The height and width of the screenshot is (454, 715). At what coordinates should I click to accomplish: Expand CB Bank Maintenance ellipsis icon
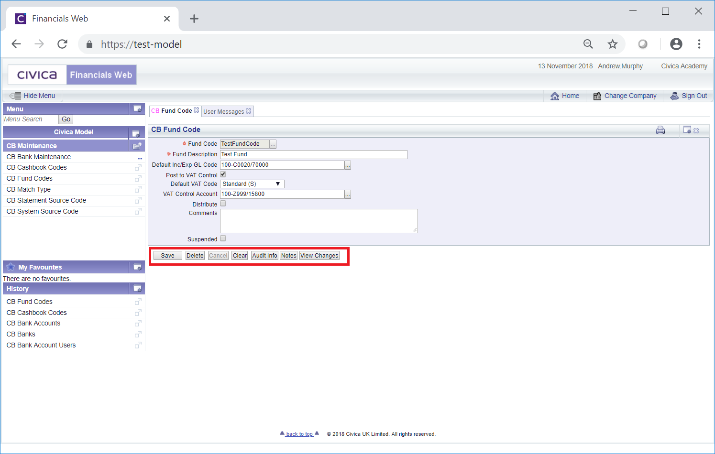tap(140, 158)
